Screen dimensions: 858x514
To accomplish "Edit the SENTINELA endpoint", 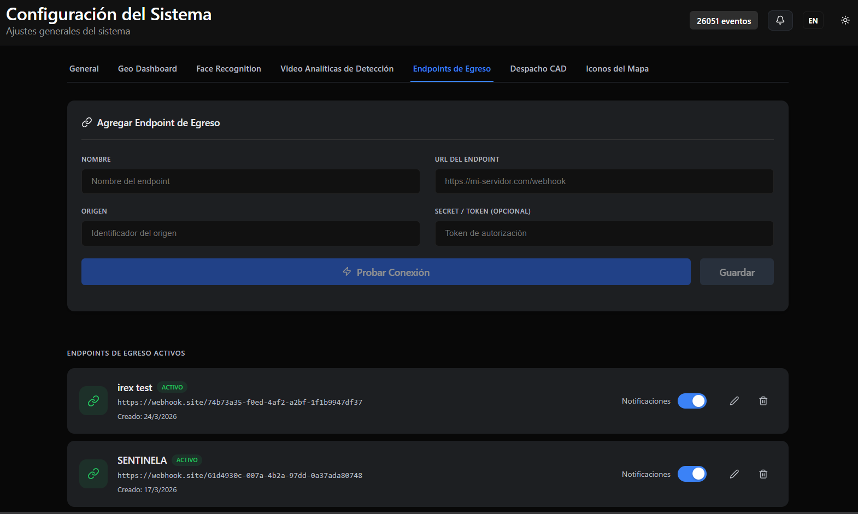I will click(x=734, y=474).
